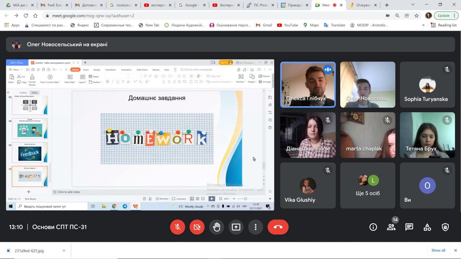
Task: Unmute microphone in Meet controls
Action: pos(177,227)
